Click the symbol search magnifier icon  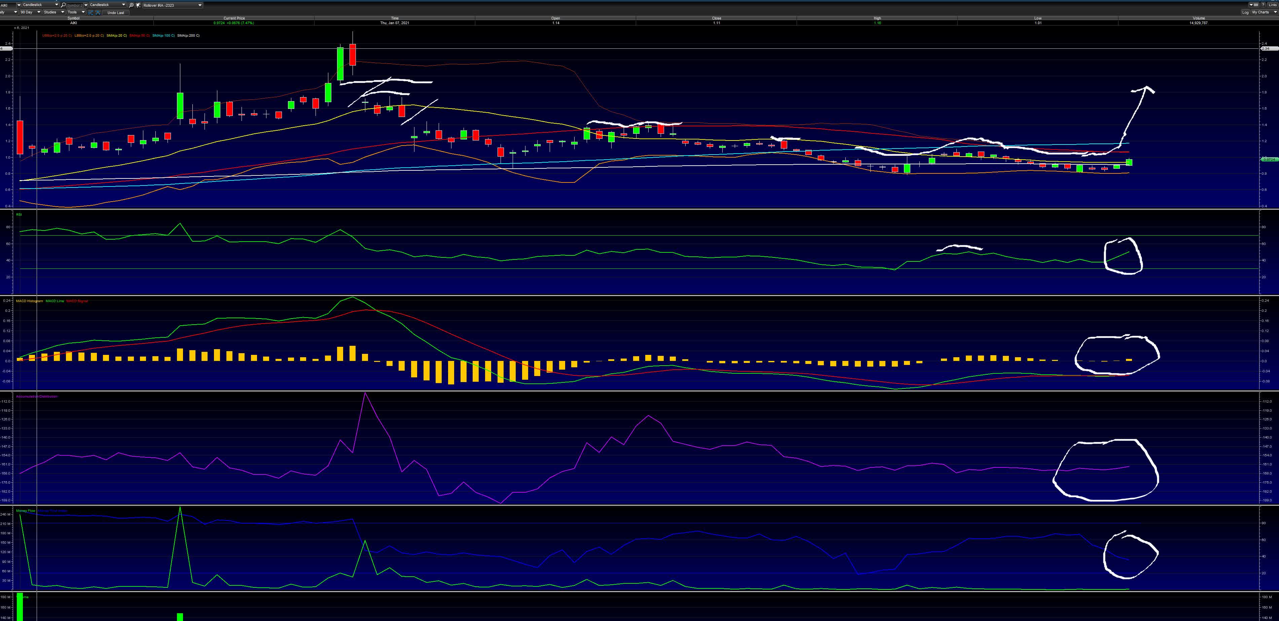pos(63,5)
